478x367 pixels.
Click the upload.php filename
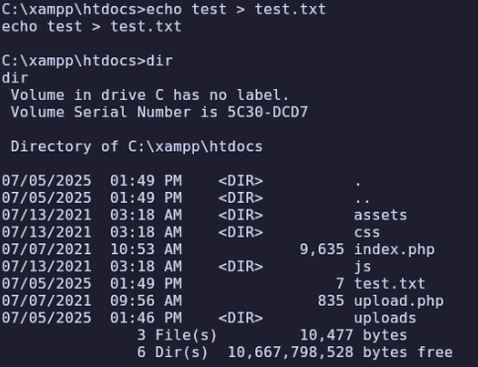pyautogui.click(x=399, y=301)
